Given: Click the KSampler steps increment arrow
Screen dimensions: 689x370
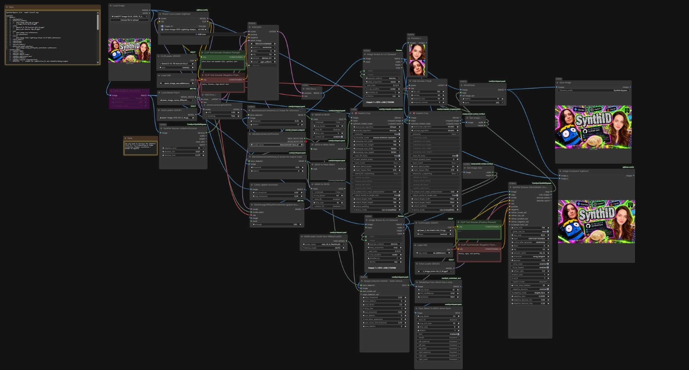Looking at the screenshot, I should [275, 51].
